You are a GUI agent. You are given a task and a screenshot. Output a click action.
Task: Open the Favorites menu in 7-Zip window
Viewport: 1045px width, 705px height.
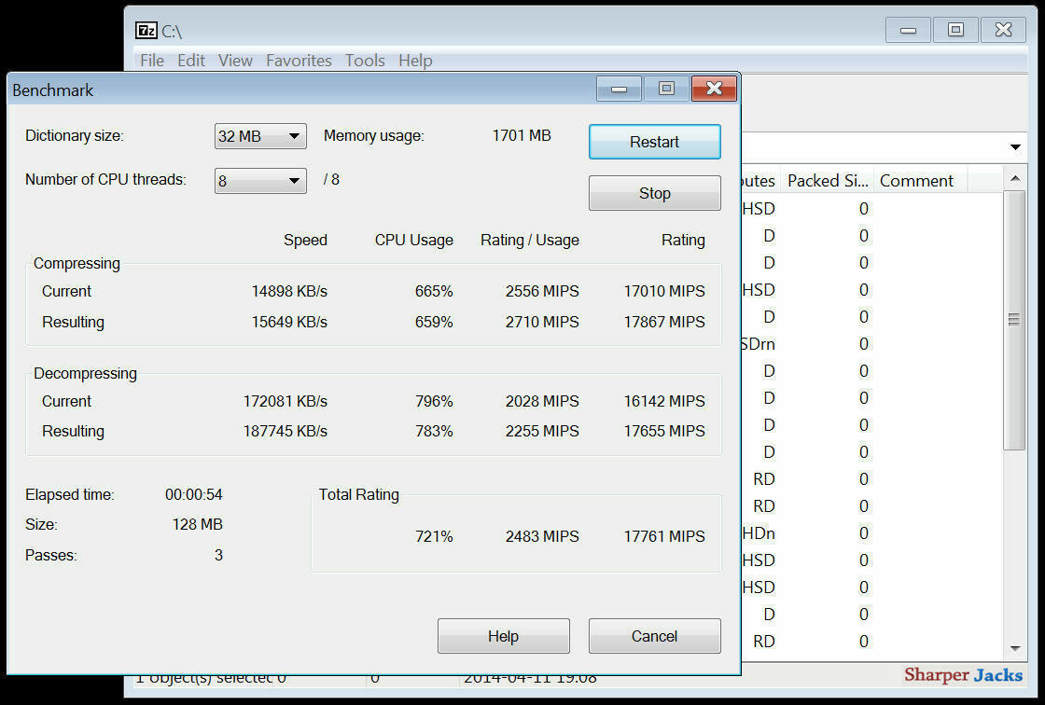(299, 61)
